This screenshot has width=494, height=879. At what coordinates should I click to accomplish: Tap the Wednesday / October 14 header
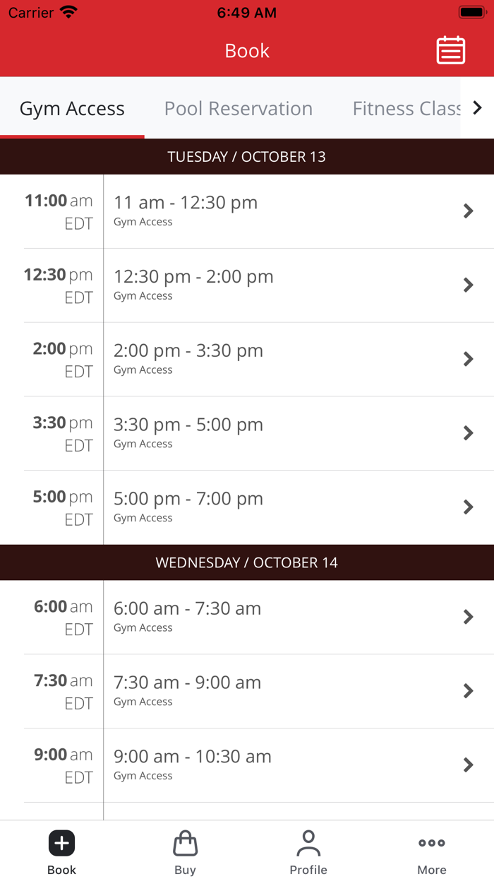click(247, 563)
